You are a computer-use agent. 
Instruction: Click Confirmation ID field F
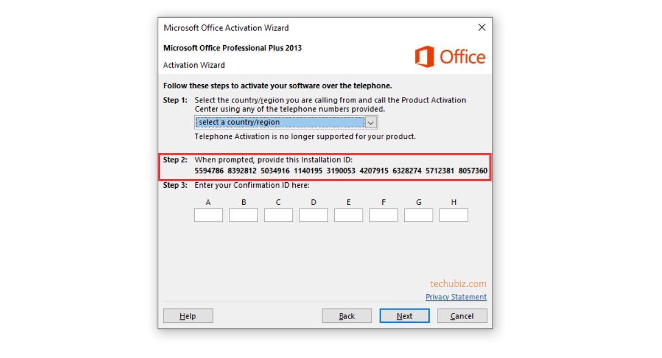click(x=383, y=215)
